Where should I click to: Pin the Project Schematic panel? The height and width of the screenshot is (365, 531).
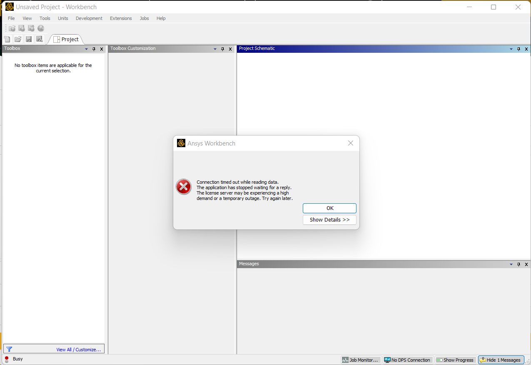pos(519,49)
